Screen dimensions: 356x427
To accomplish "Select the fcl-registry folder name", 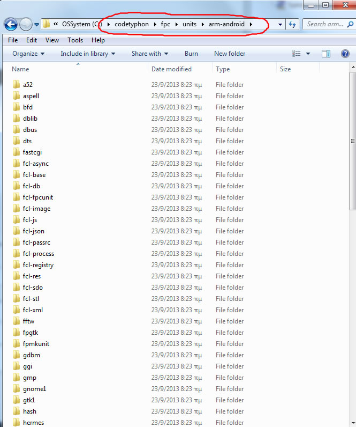I will [x=38, y=265].
